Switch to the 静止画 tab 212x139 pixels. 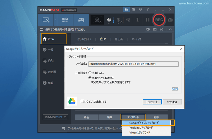coord(119,39)
